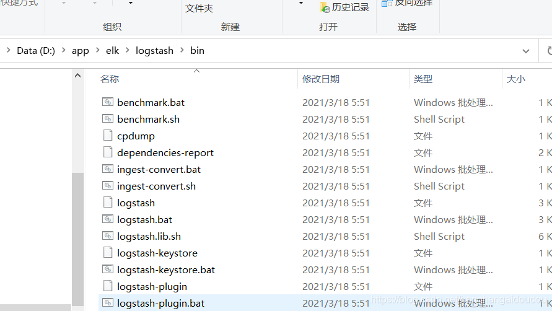Sort by 修改日期 column header
The image size is (552, 311).
pos(321,79)
